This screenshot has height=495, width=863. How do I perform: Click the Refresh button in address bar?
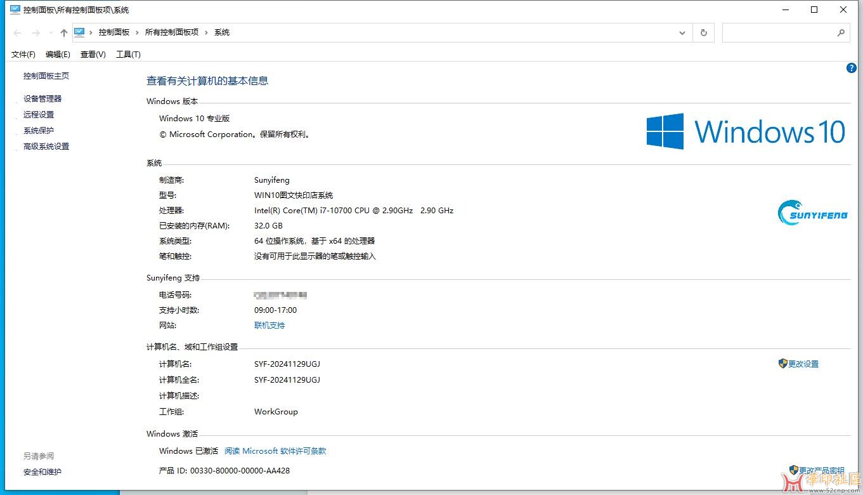pos(703,33)
